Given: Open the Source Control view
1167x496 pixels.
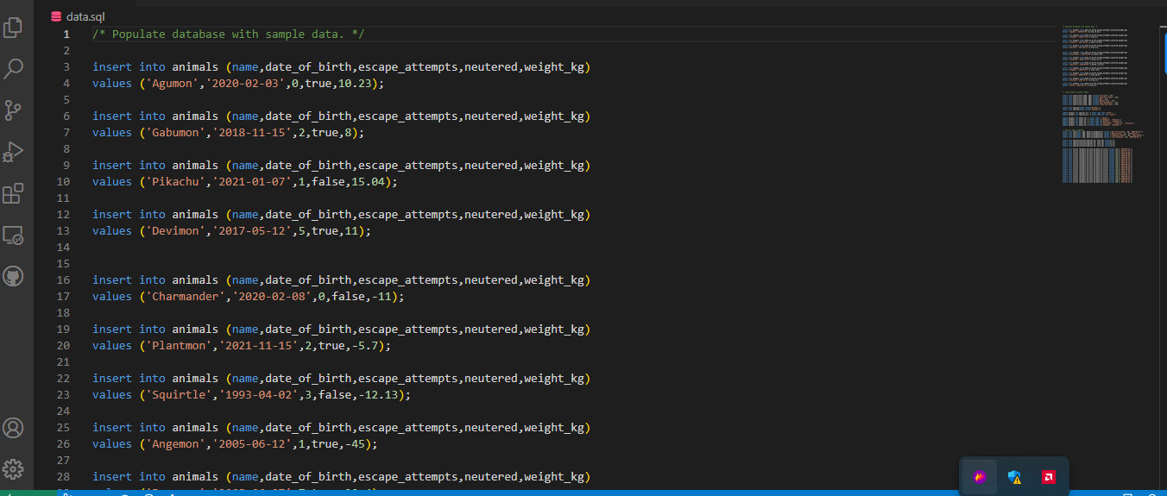Looking at the screenshot, I should point(13,110).
